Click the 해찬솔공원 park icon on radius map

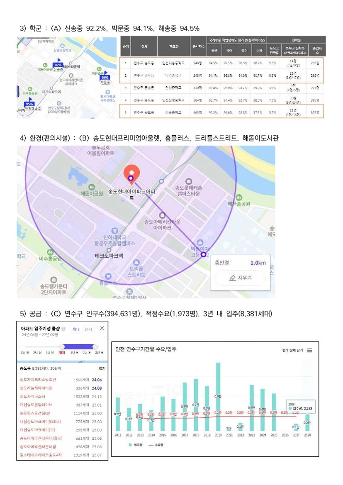pyautogui.click(x=239, y=197)
